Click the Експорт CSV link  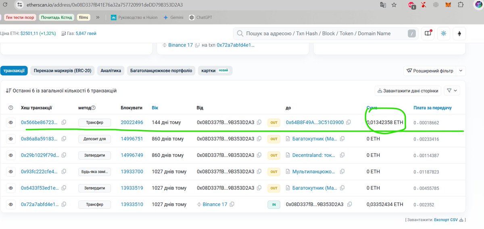click(x=446, y=220)
